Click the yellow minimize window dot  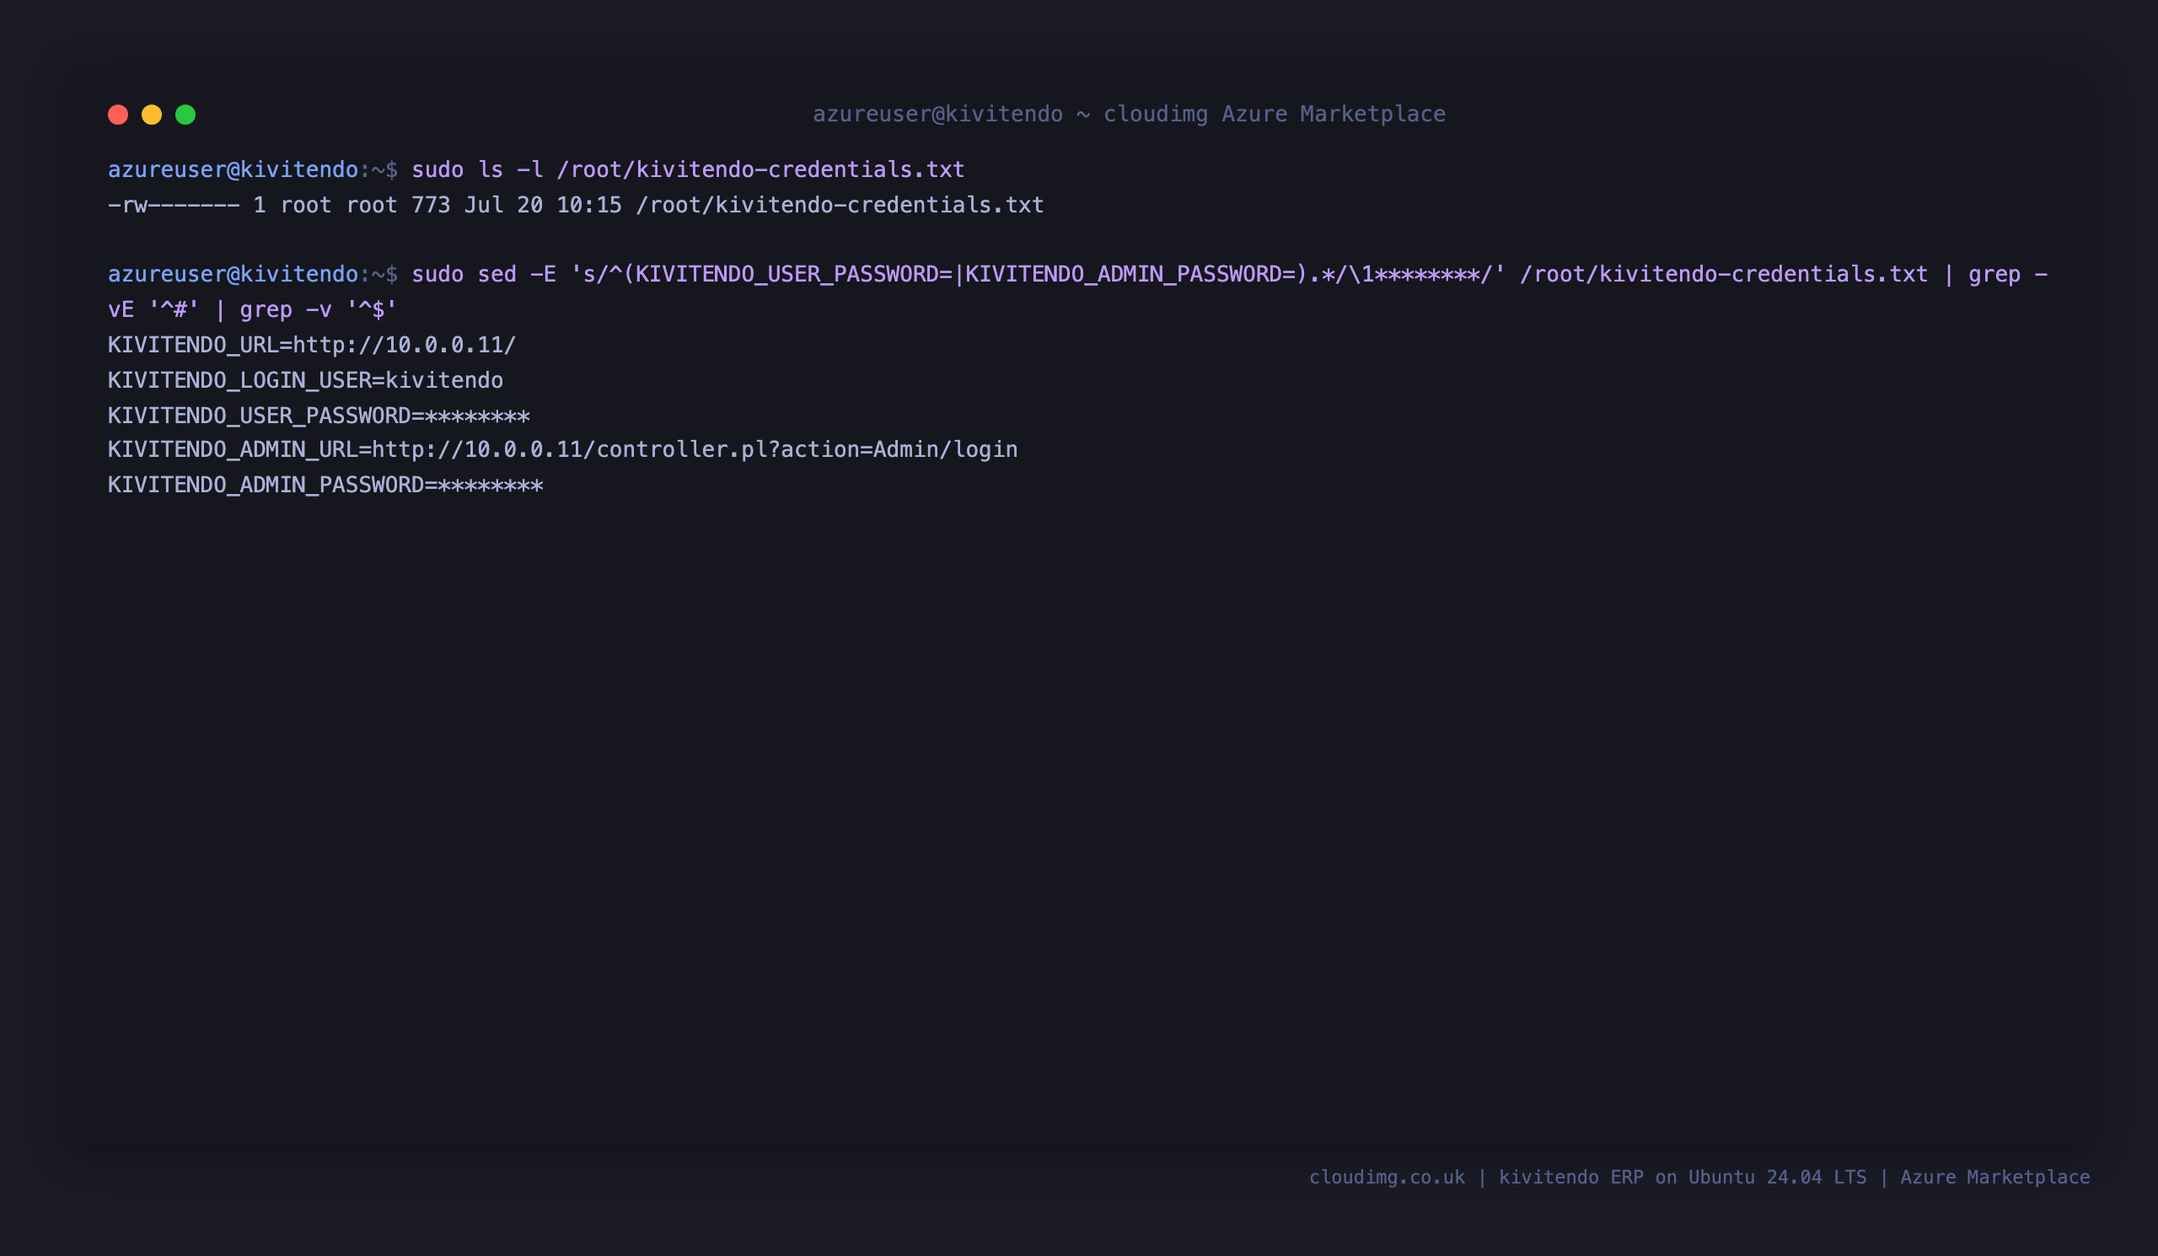tap(152, 115)
